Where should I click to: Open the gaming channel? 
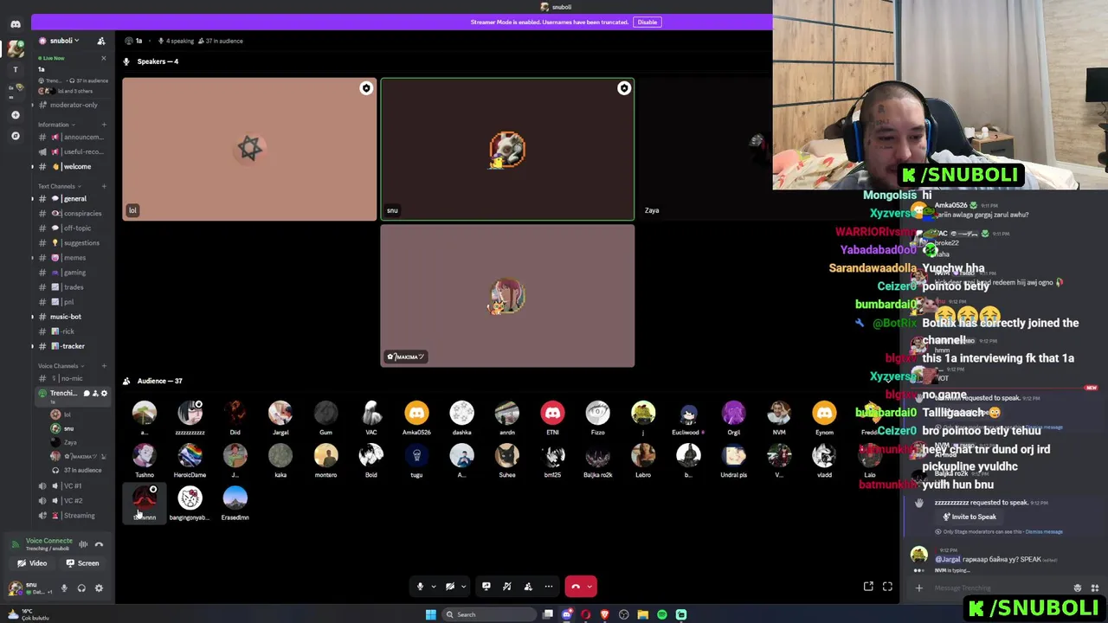pyautogui.click(x=72, y=272)
